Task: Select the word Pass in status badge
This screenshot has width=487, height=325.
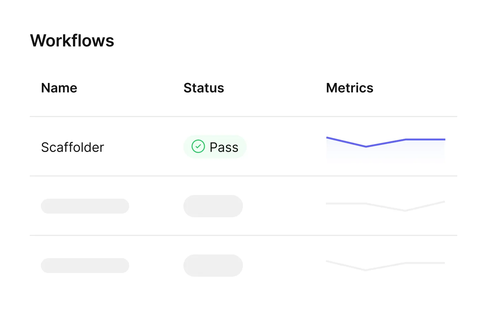Action: point(224,147)
